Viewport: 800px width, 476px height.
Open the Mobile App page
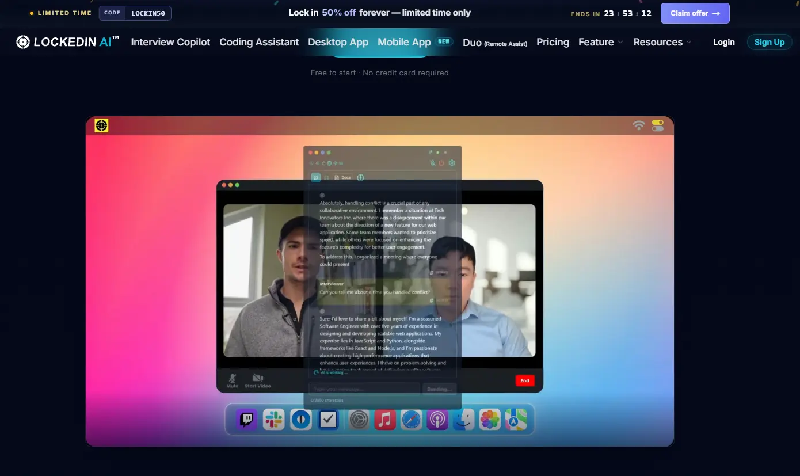point(404,42)
